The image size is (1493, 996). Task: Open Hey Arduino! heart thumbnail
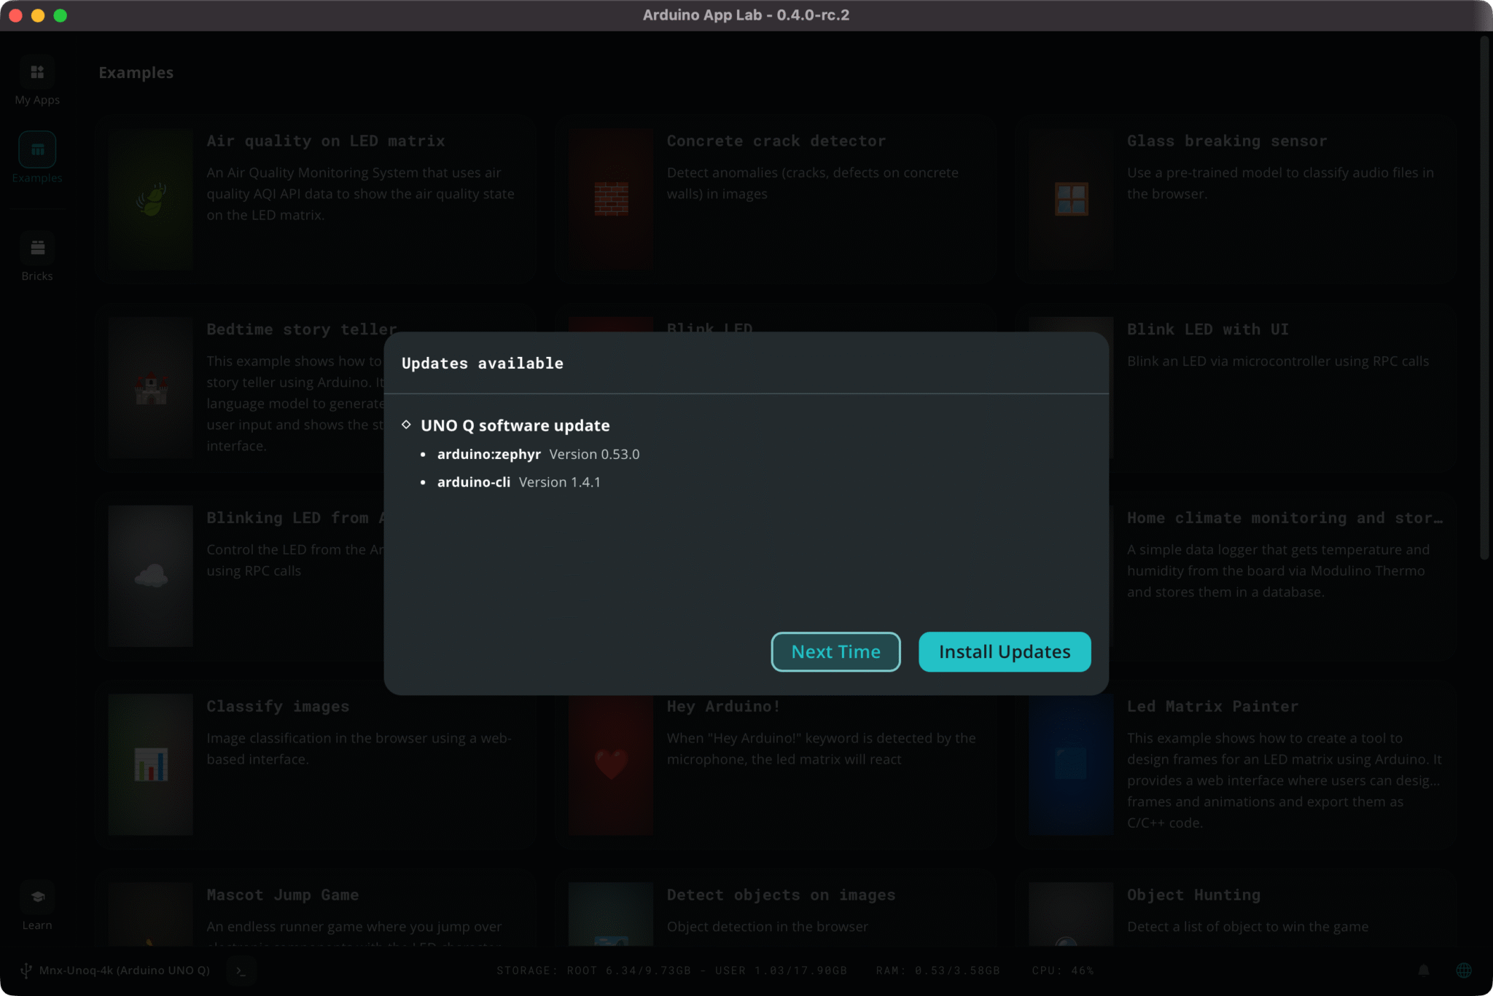click(x=611, y=764)
